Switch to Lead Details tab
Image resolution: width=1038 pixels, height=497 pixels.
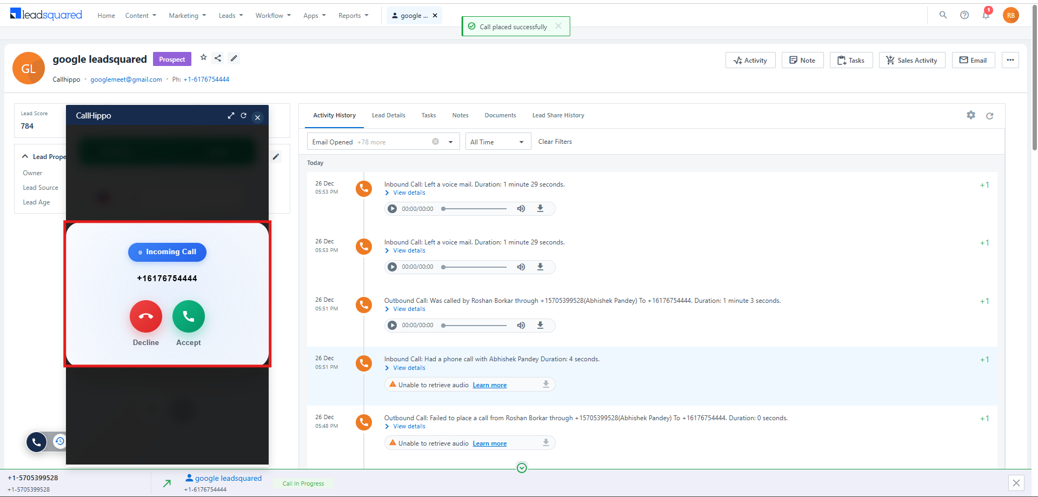pos(388,115)
